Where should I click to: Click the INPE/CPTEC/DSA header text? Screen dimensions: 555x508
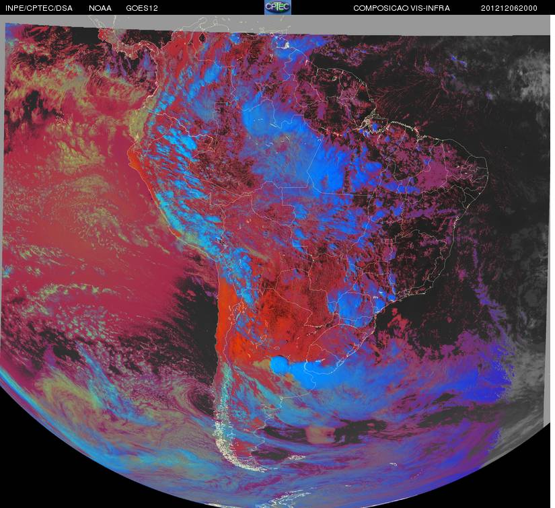coord(39,8)
